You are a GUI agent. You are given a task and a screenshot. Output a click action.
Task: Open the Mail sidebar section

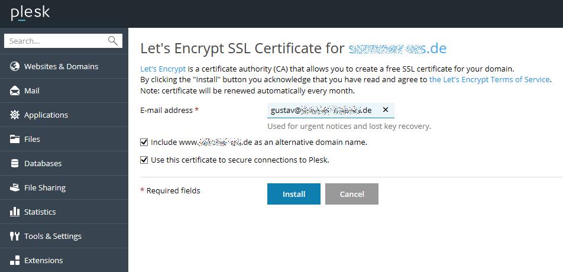coord(32,90)
